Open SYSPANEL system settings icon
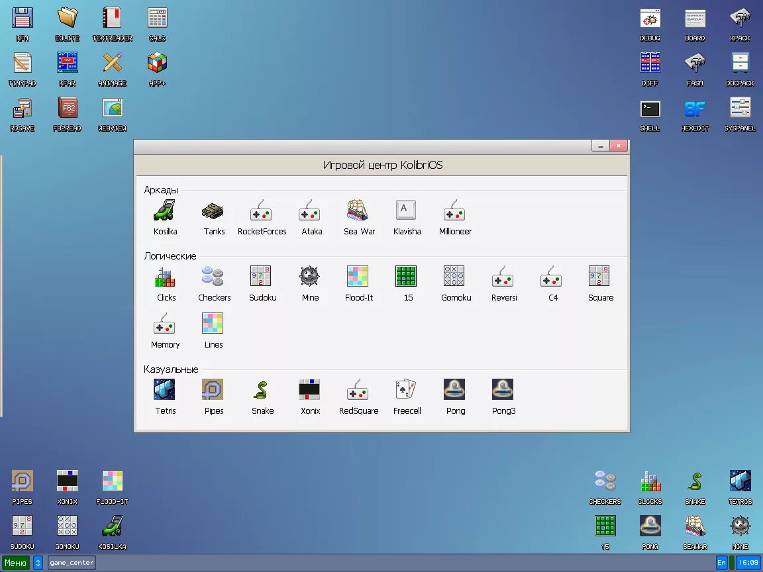763x572 pixels. pyautogui.click(x=740, y=115)
